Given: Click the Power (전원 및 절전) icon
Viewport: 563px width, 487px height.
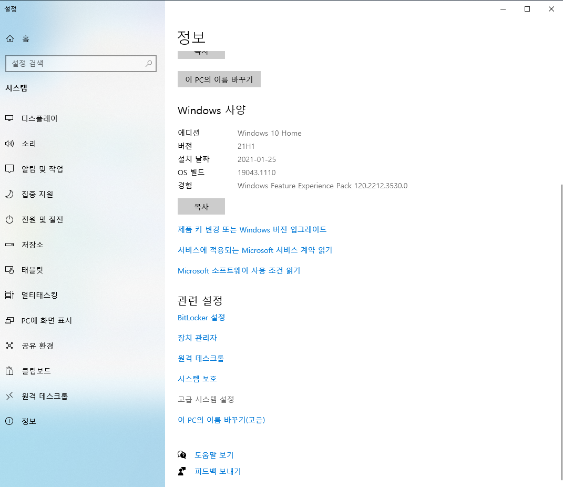Looking at the screenshot, I should point(9,219).
